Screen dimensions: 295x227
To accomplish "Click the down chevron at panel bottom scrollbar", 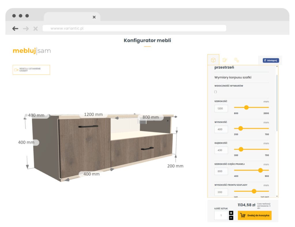I will (x=277, y=196).
